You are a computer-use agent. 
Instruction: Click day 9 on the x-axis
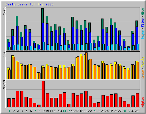click(44, 111)
